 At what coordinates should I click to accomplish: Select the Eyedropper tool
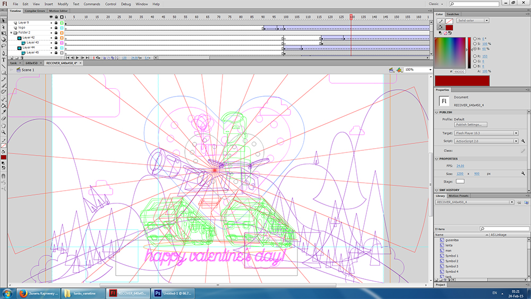click(3, 112)
